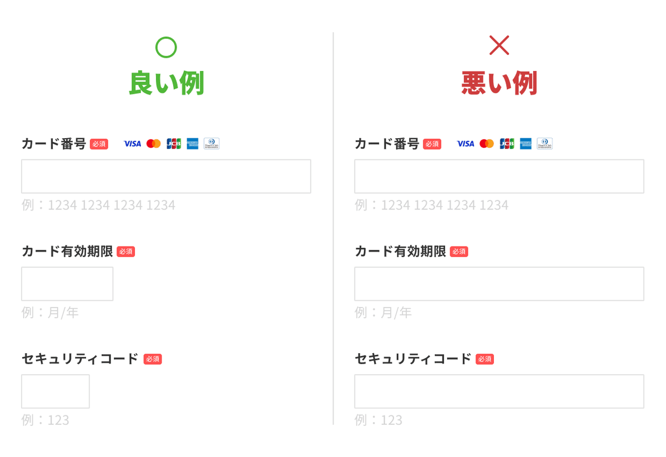Image resolution: width=666 pixels, height=457 pixels.
Task: Click the Diners Club logo in the good example
Action: coord(211,144)
